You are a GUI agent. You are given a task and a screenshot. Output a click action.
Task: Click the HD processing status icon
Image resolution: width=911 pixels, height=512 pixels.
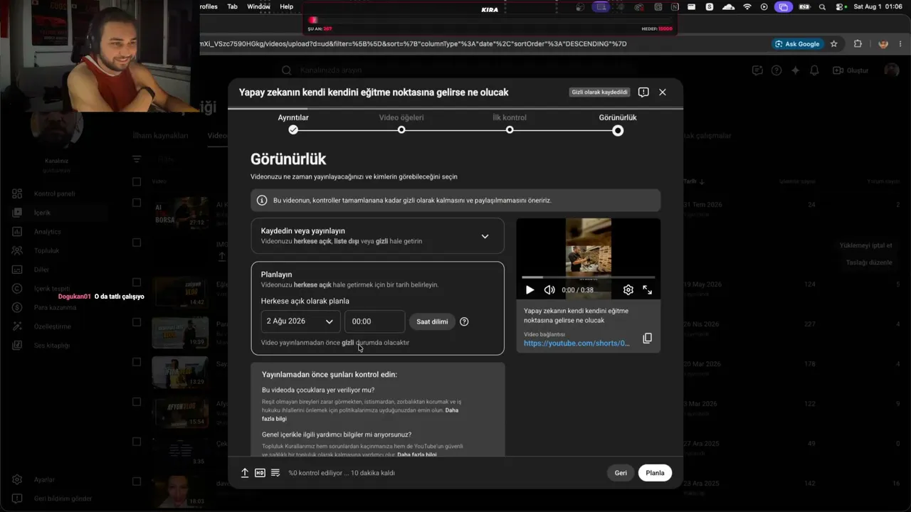point(260,473)
